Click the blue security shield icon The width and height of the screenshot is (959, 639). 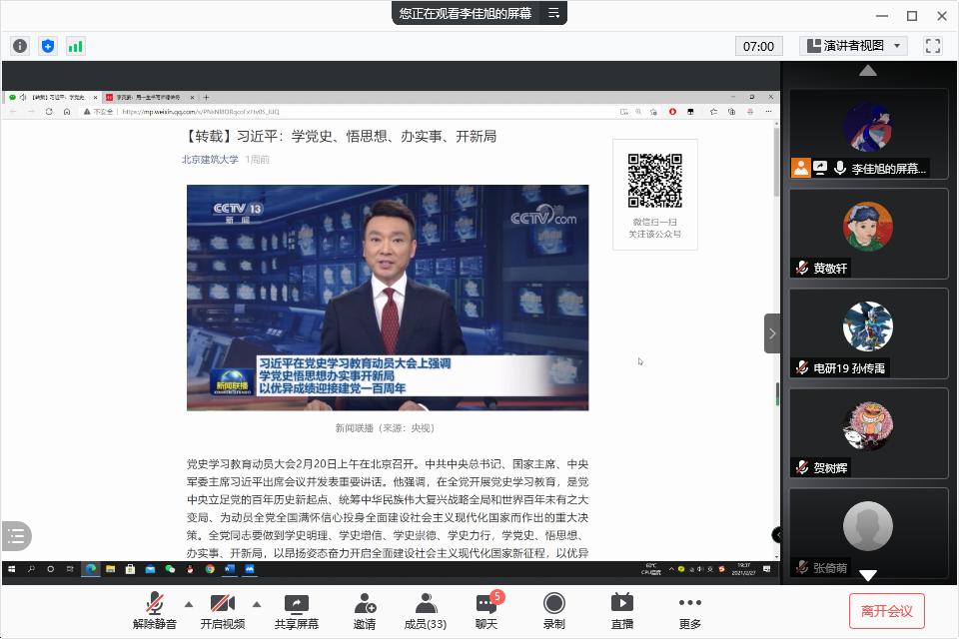tap(48, 46)
